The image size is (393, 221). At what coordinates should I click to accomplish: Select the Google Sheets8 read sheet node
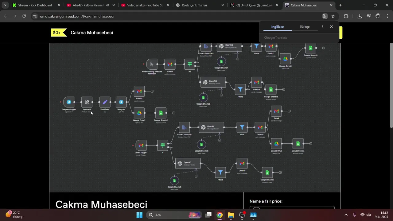[x=201, y=145]
